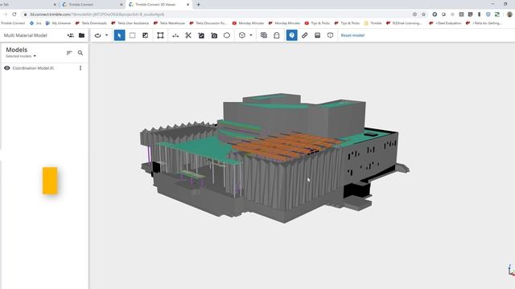This screenshot has width=515, height=289.
Task: Open the data table panel icon
Action: click(x=317, y=35)
